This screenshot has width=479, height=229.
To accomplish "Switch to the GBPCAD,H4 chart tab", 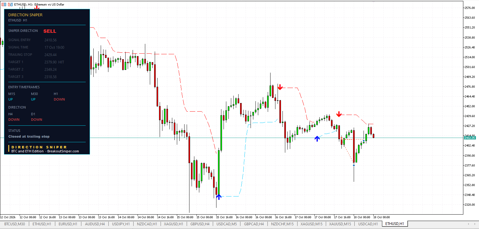I will tap(254, 224).
